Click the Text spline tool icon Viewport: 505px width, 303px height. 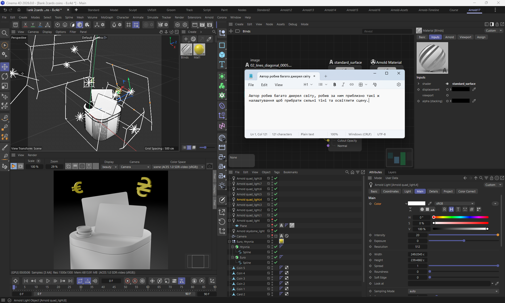click(222, 64)
